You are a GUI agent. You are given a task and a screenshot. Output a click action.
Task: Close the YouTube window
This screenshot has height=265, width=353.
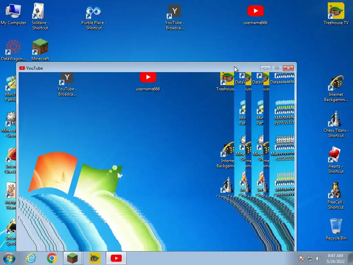coord(288,68)
